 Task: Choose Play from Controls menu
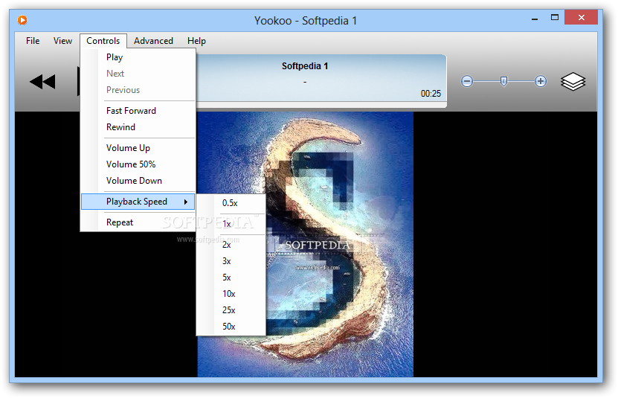[x=138, y=57]
